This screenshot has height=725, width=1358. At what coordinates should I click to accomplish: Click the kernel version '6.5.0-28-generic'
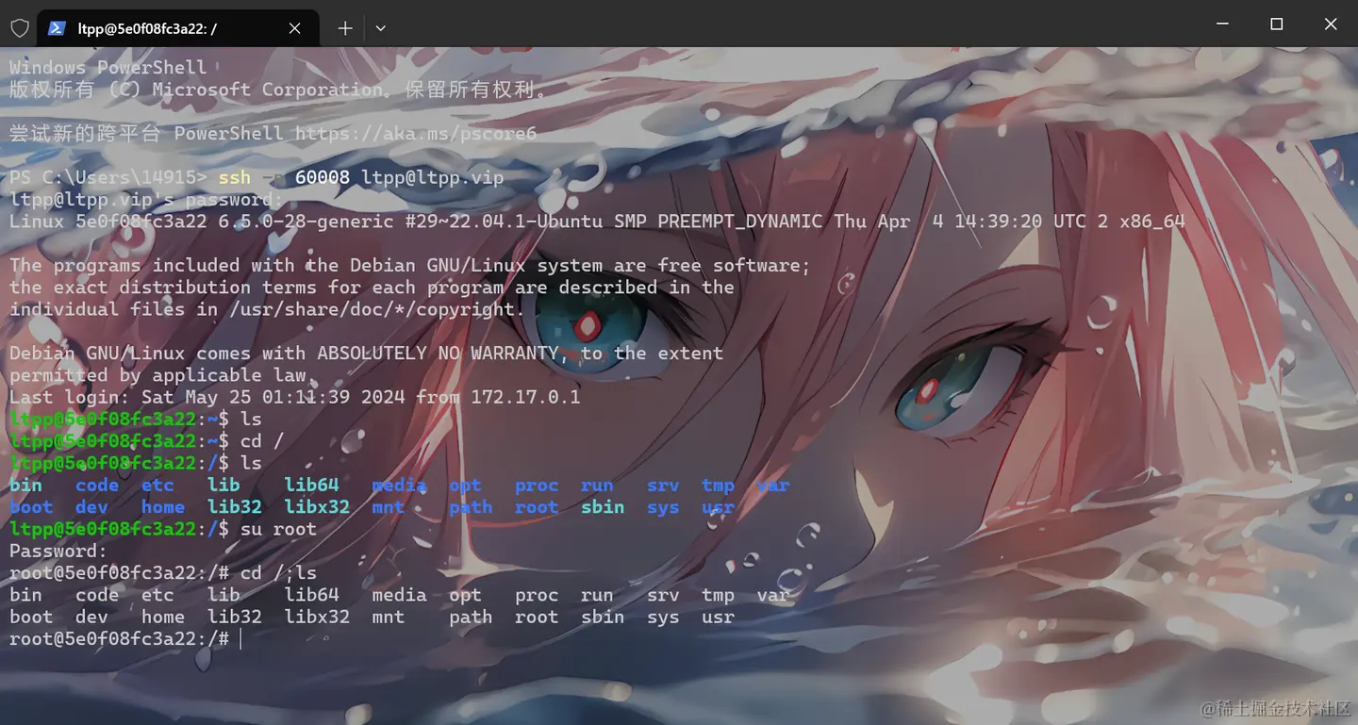point(306,222)
